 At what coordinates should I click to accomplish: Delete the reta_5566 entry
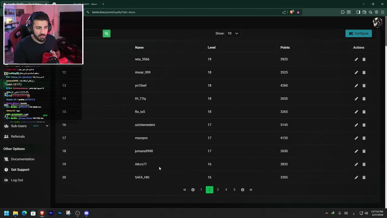364,59
